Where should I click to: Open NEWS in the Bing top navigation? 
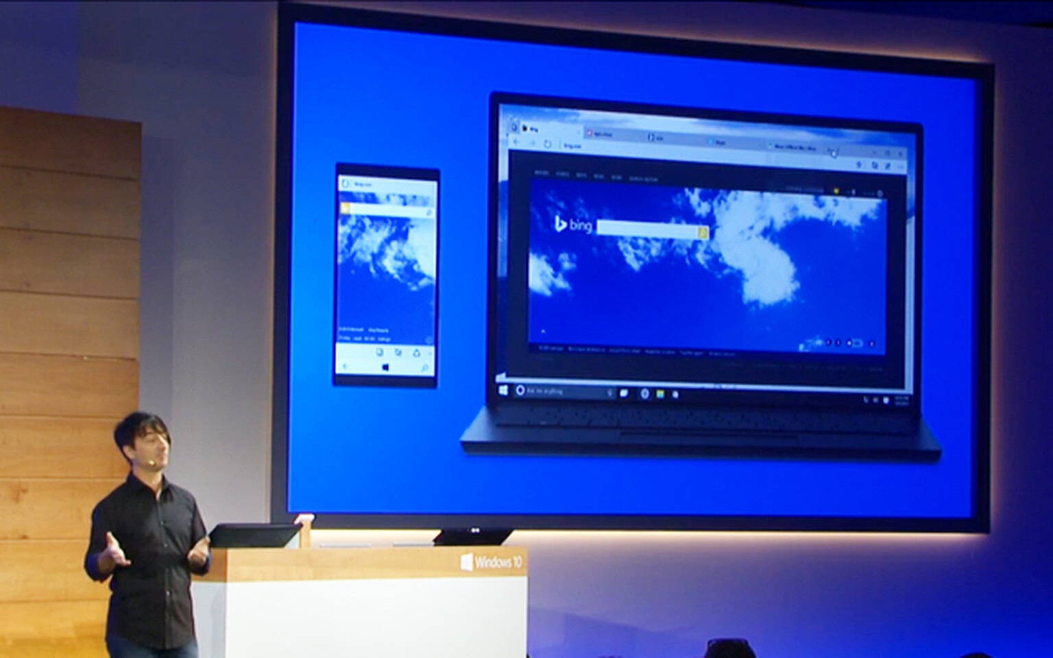click(x=599, y=176)
